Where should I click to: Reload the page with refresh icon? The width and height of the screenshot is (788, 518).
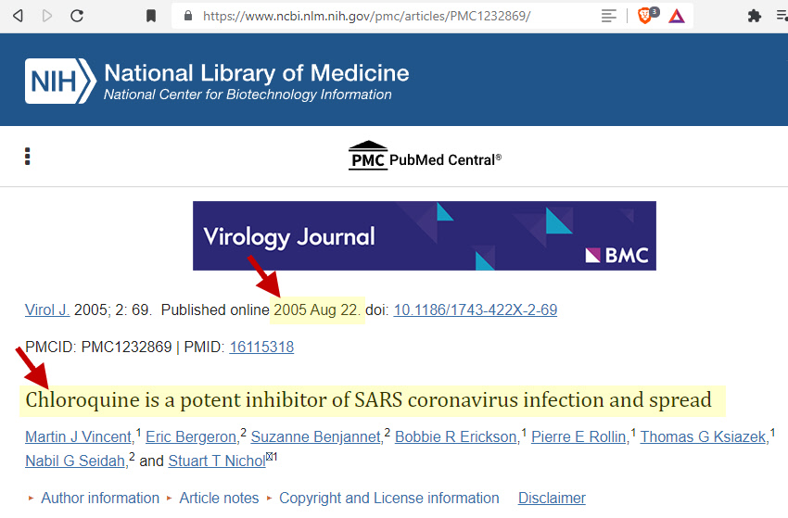click(77, 16)
